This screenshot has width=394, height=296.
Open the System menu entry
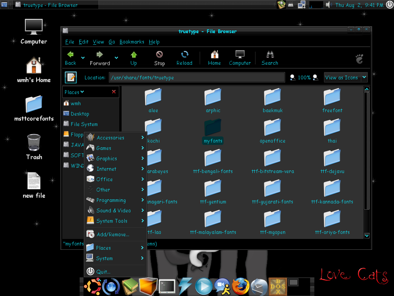[x=115, y=258]
